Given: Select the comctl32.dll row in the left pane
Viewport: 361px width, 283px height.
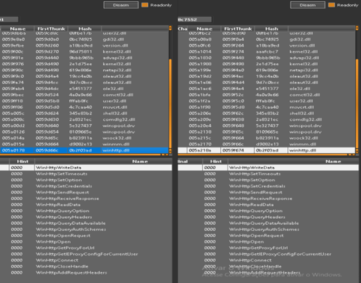Looking at the screenshot, I should point(84,95).
